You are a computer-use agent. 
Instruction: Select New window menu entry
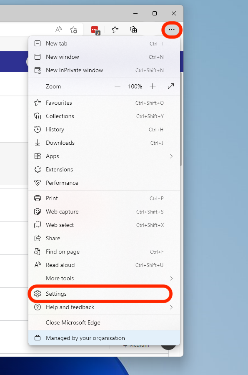[104, 57]
